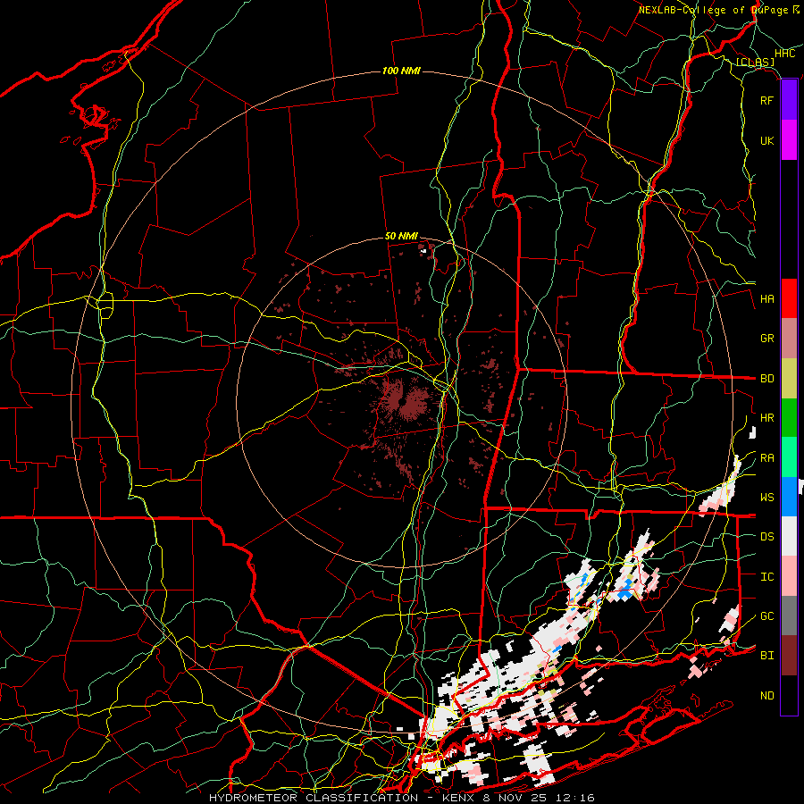The image size is (804, 804).
Task: Click the dark red BI swatch
Action: [789, 656]
